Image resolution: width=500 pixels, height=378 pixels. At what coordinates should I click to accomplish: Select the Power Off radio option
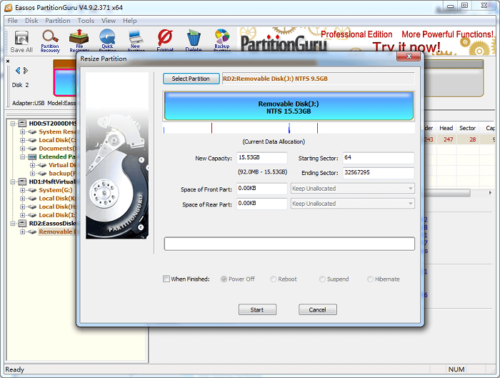tap(224, 279)
